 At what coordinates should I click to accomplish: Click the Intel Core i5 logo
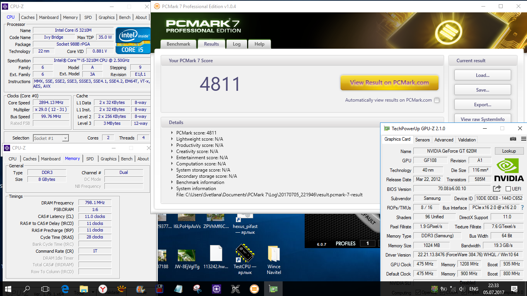(x=133, y=40)
